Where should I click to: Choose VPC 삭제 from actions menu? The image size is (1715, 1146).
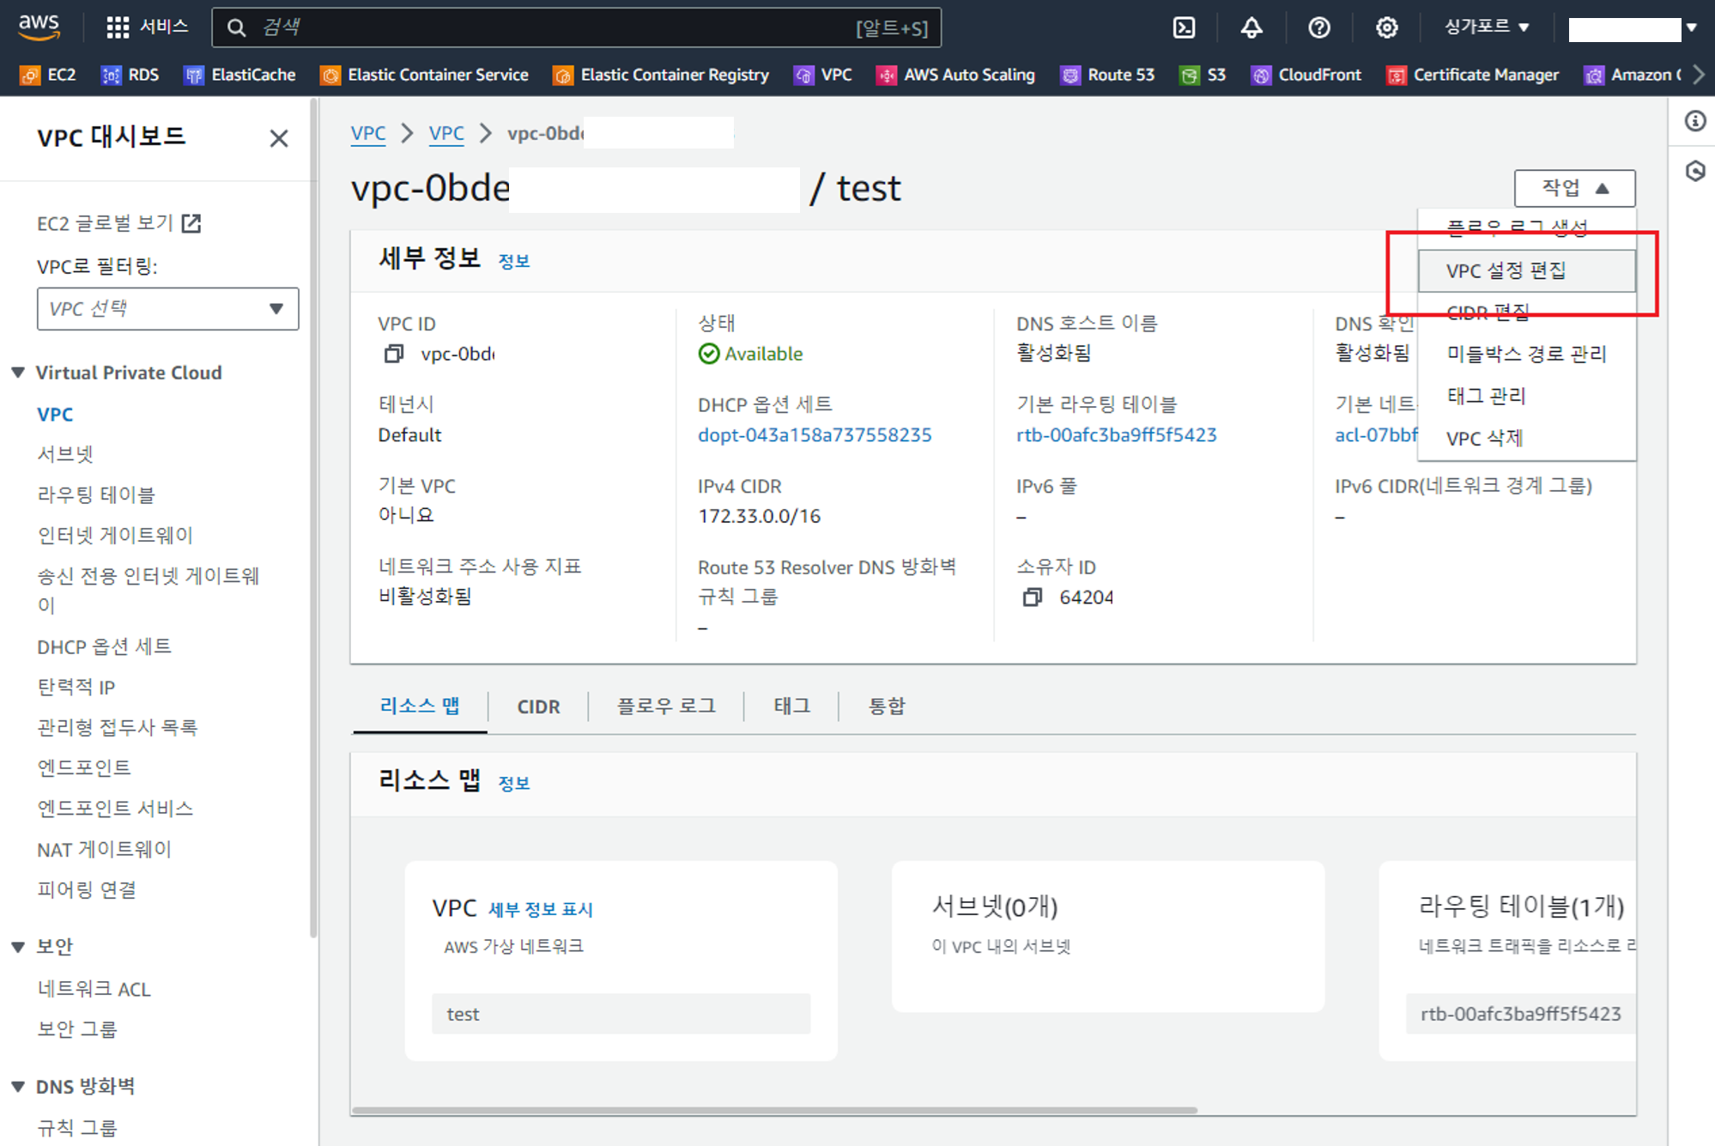1484,438
